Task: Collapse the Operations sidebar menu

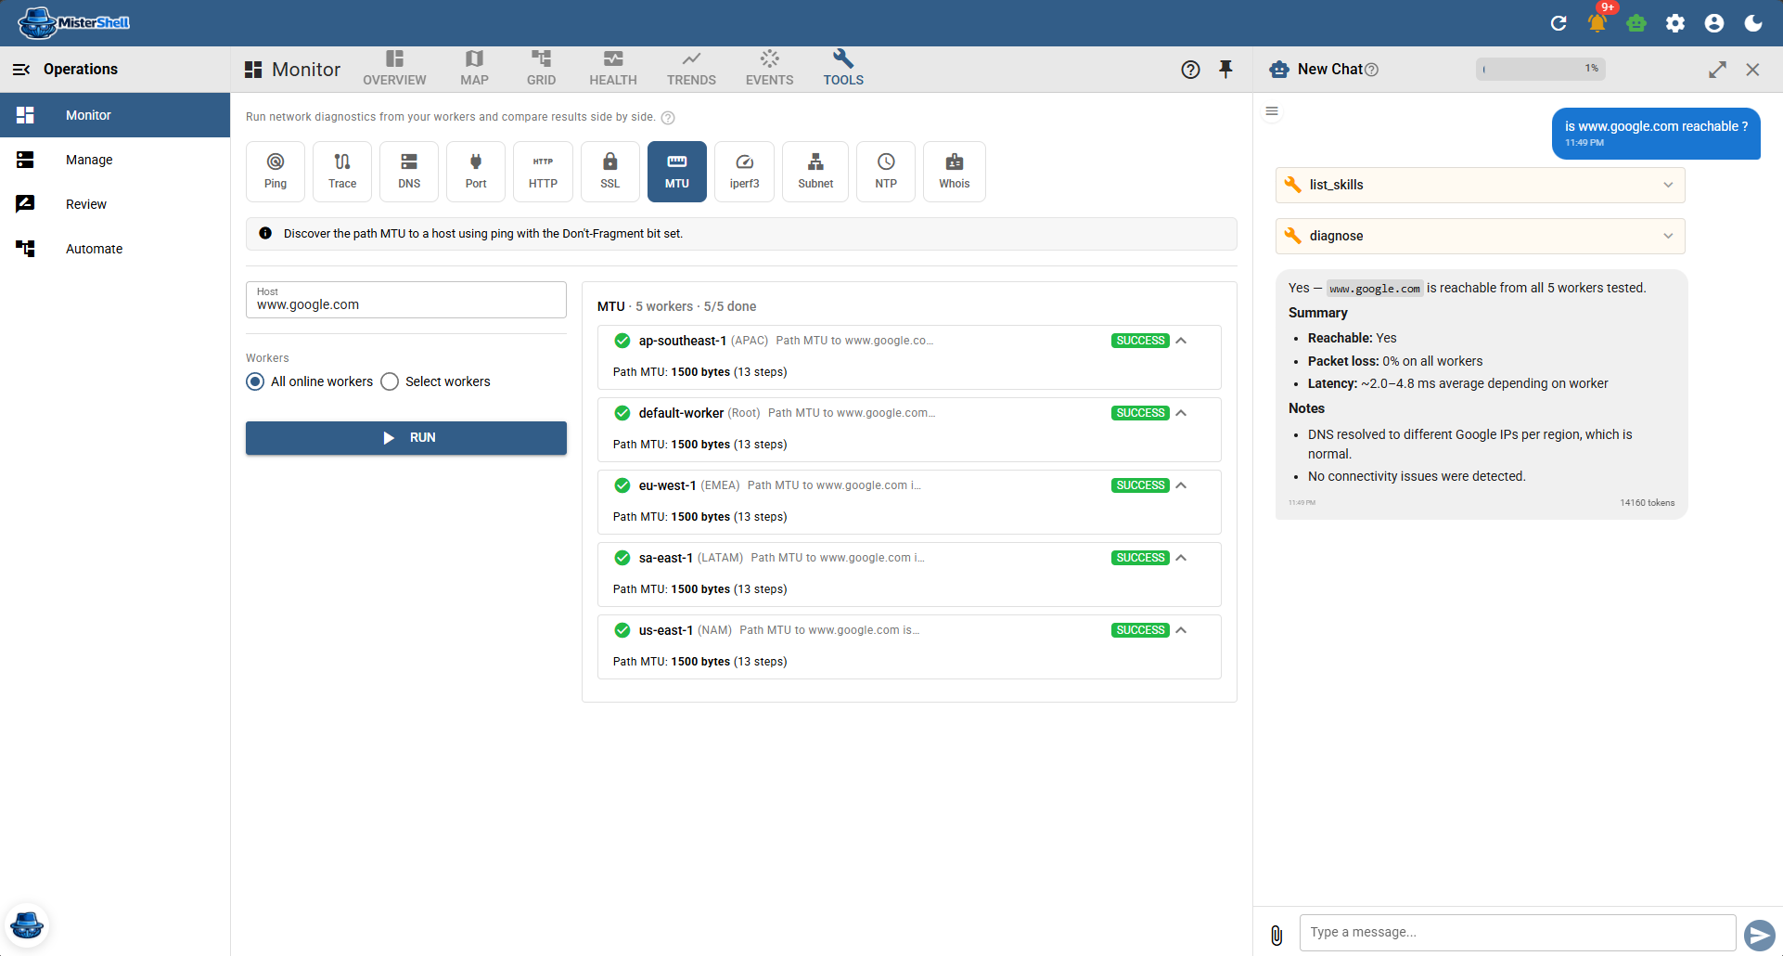Action: coord(21,70)
